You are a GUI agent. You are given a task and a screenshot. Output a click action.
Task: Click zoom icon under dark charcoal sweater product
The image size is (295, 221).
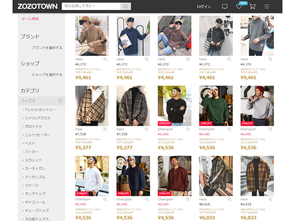[x=229, y=59]
